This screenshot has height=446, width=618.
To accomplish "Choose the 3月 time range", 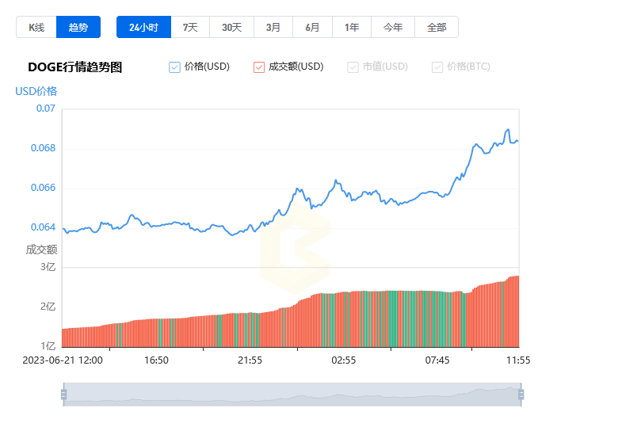I will tap(273, 27).
